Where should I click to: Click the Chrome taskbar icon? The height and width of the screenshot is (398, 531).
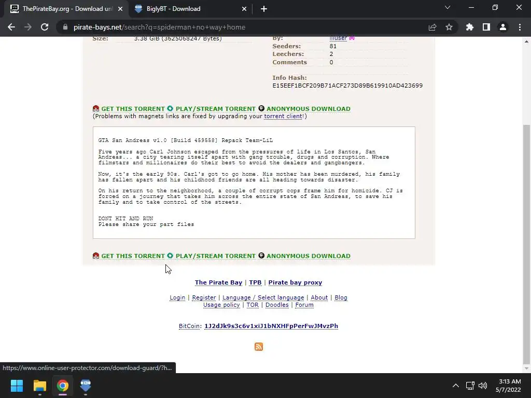tap(62, 386)
